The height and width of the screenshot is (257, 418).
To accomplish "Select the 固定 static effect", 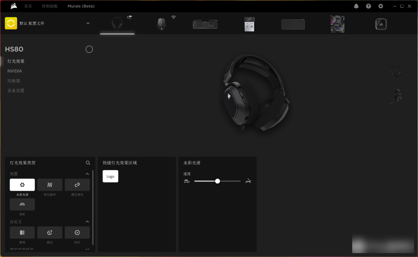I will [50, 233].
